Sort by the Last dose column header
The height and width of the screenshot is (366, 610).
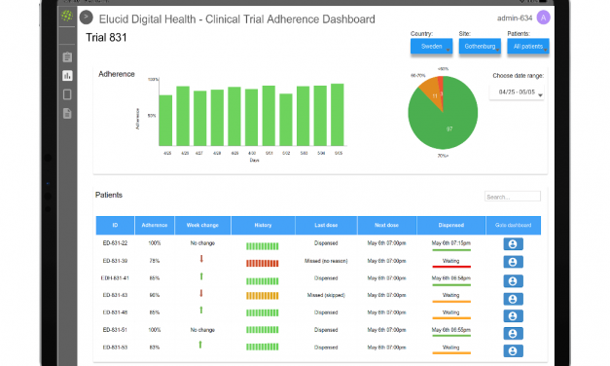click(x=326, y=226)
